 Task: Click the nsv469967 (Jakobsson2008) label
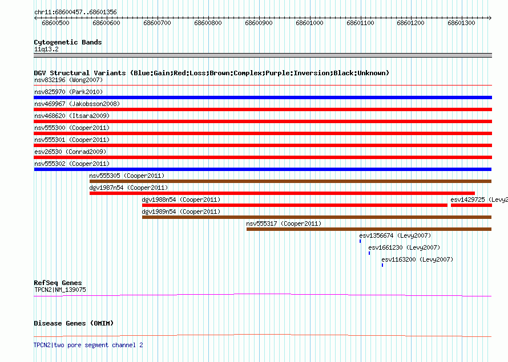pyautogui.click(x=77, y=104)
